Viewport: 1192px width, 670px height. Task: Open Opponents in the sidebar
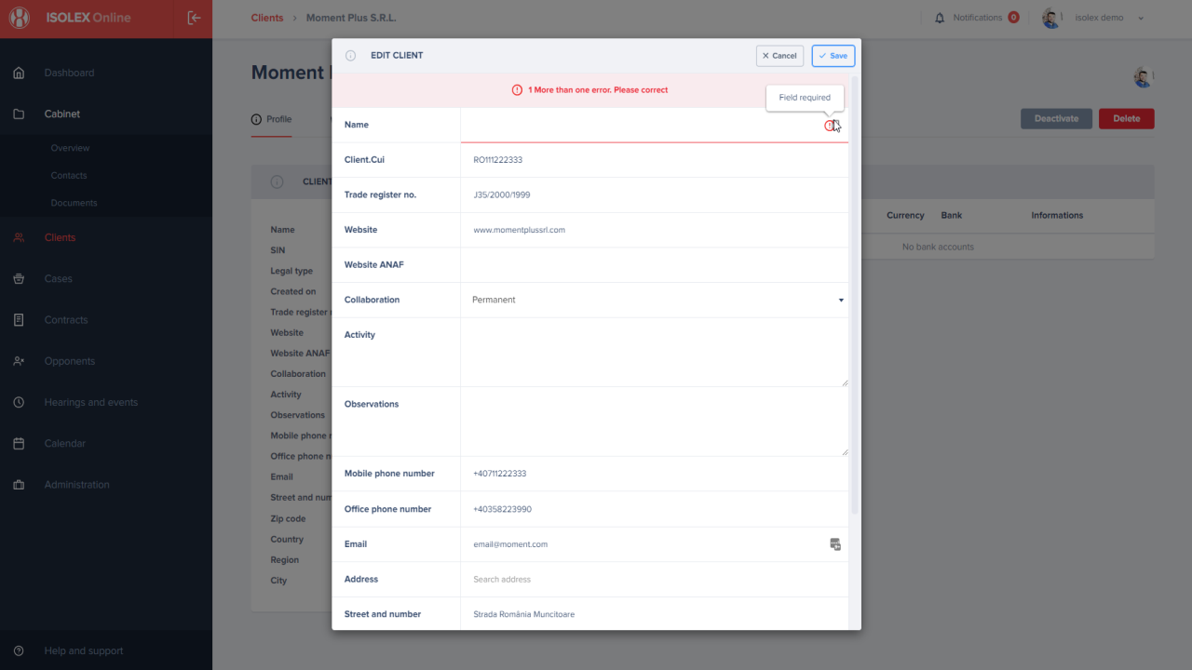point(70,361)
